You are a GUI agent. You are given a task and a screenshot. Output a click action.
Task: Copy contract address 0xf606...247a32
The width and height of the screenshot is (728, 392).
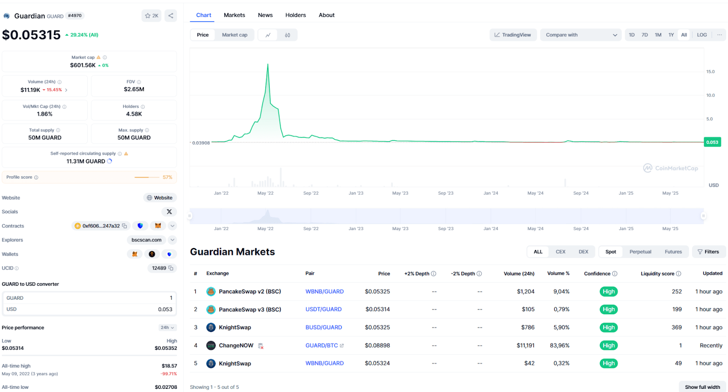point(125,226)
